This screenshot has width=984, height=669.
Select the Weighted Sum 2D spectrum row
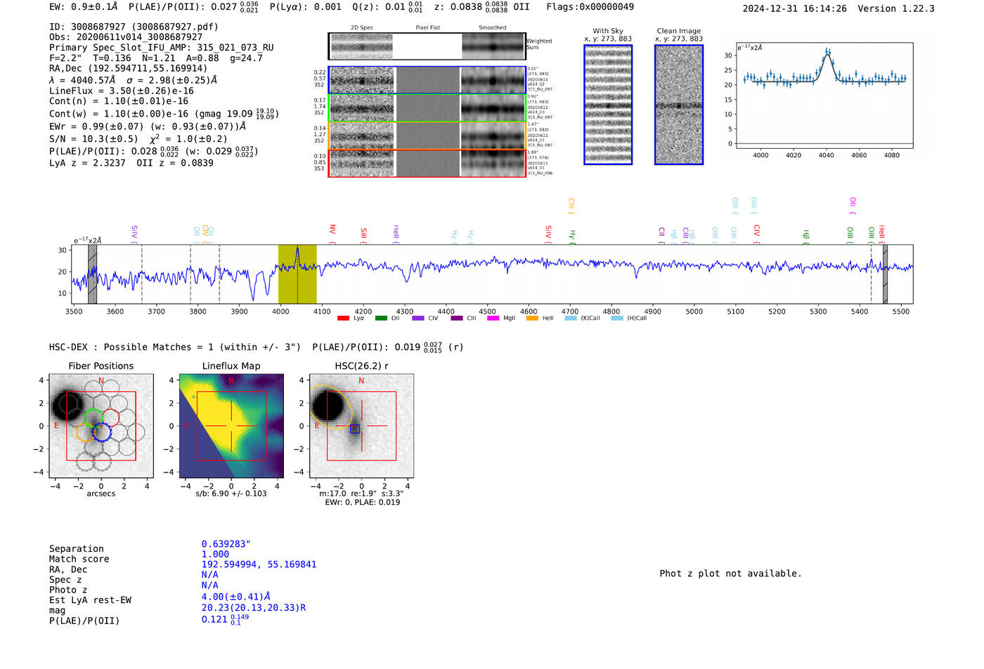427,46
